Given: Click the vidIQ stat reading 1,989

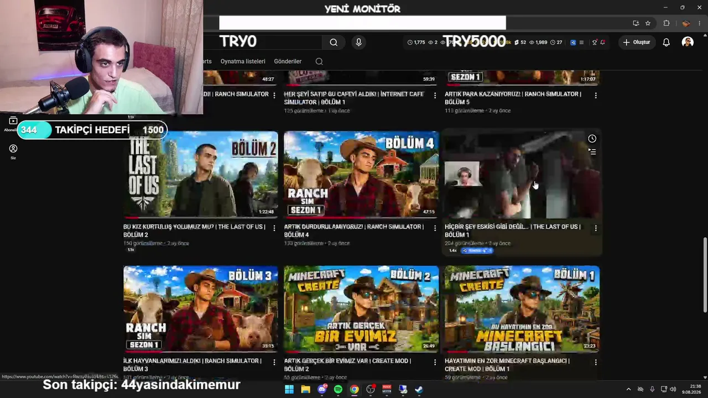Looking at the screenshot, I should [538, 42].
